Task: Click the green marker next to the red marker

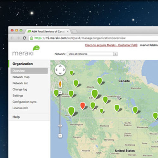Action: point(93,106)
